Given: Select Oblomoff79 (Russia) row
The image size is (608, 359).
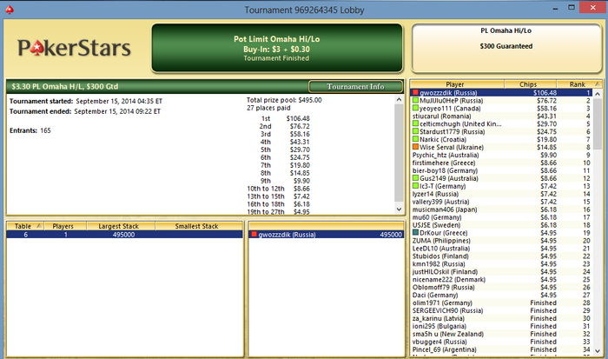Looking at the screenshot, I should [501, 287].
